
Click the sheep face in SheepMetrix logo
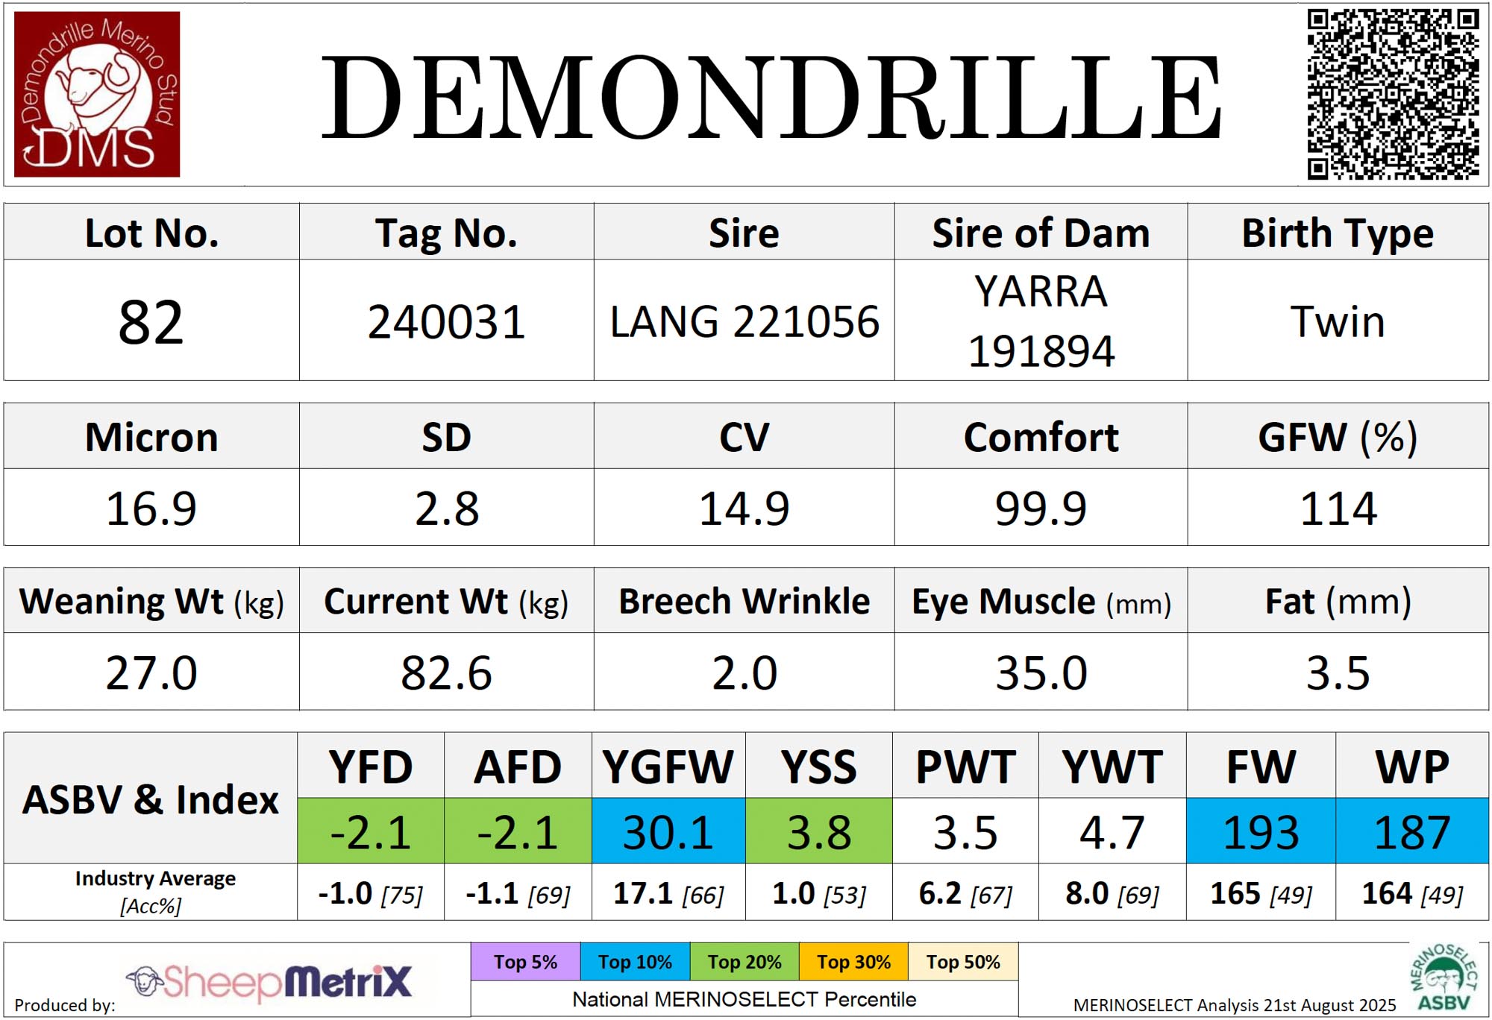(x=145, y=981)
